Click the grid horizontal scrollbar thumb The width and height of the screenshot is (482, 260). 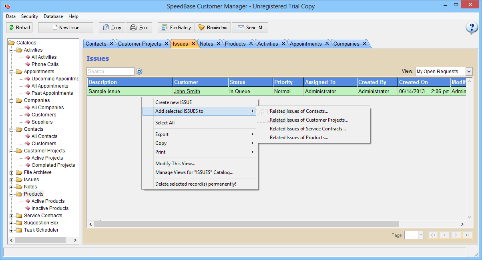point(246,224)
